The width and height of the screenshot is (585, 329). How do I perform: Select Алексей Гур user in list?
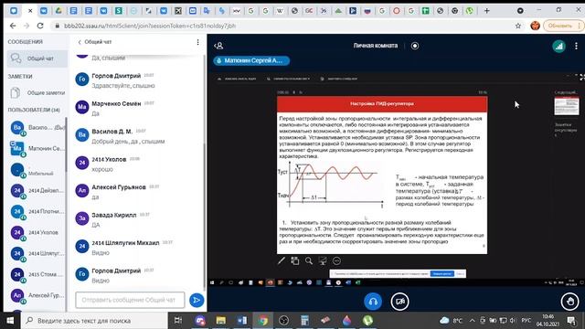(37, 295)
